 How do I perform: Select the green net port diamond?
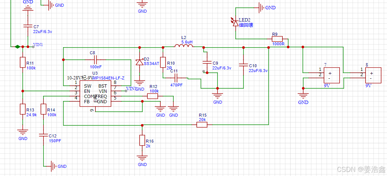17,46
